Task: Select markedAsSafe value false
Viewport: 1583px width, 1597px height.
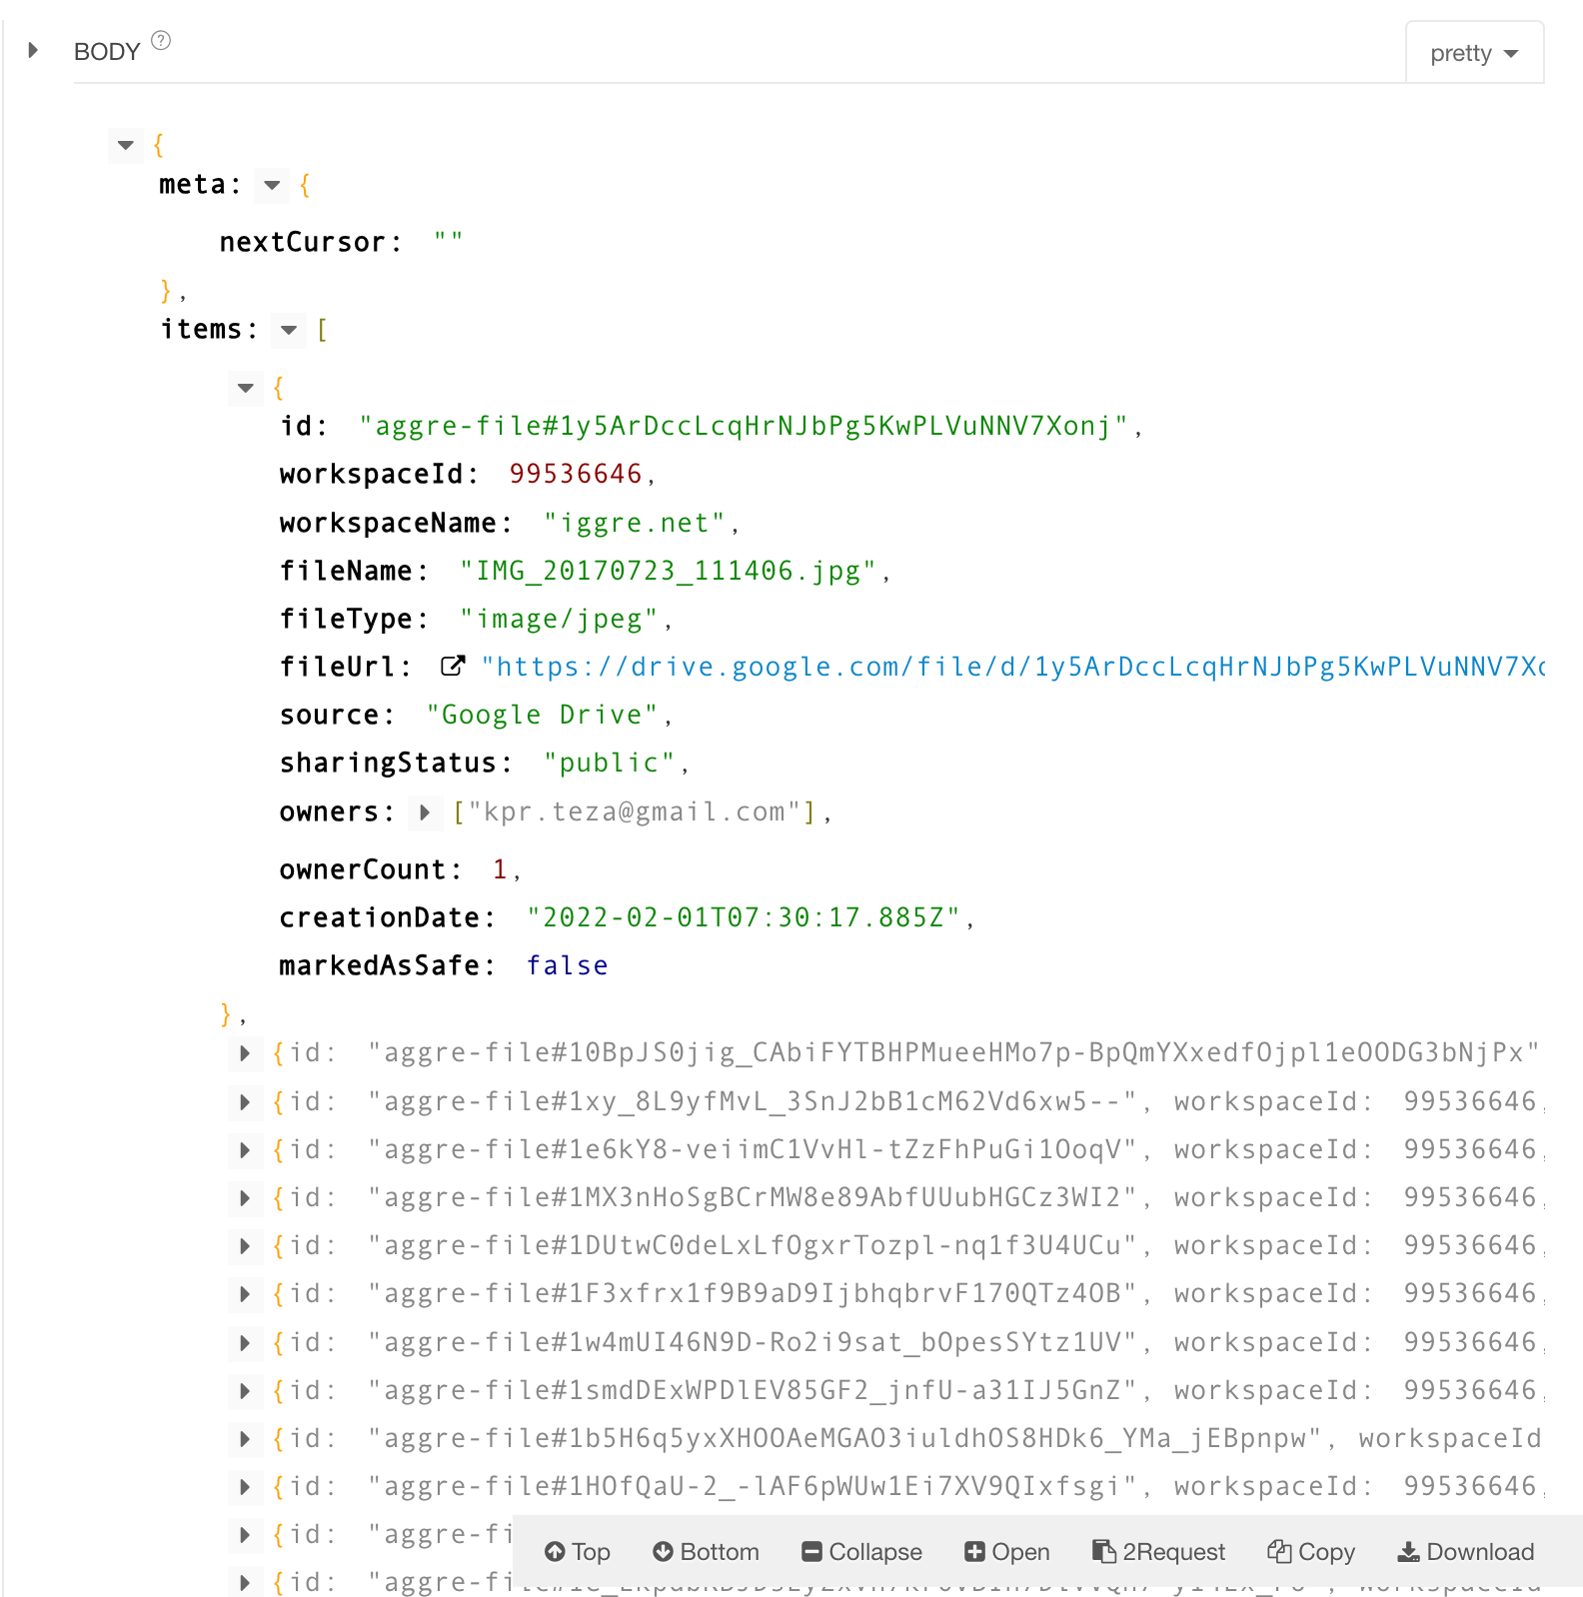Action: 568,966
